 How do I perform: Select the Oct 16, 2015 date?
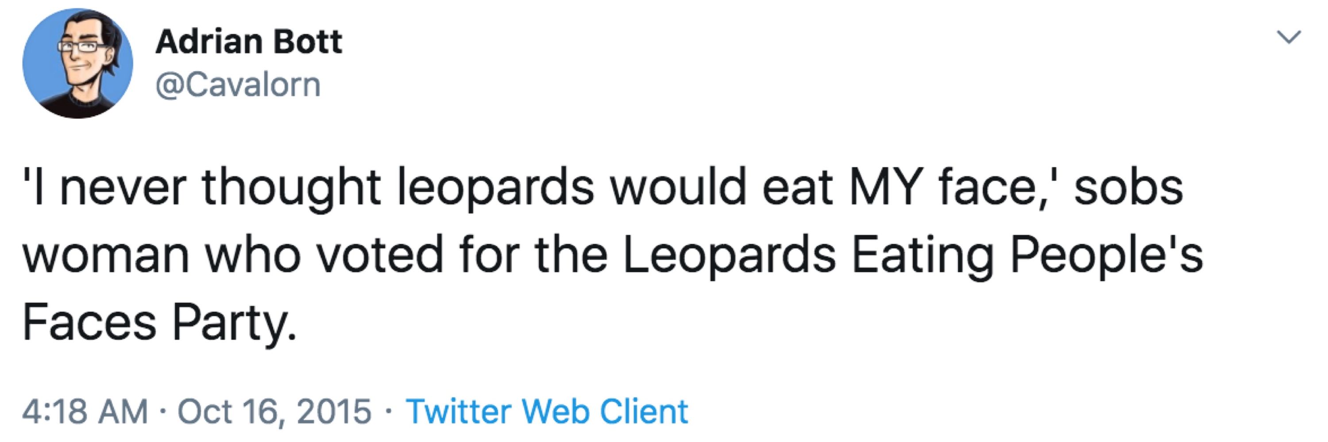[x=274, y=412]
